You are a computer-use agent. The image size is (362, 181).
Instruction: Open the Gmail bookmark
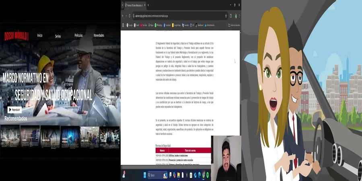coord(136,25)
